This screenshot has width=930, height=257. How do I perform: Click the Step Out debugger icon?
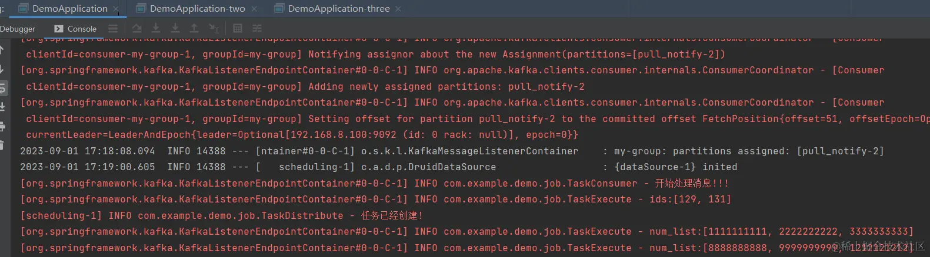click(x=194, y=28)
